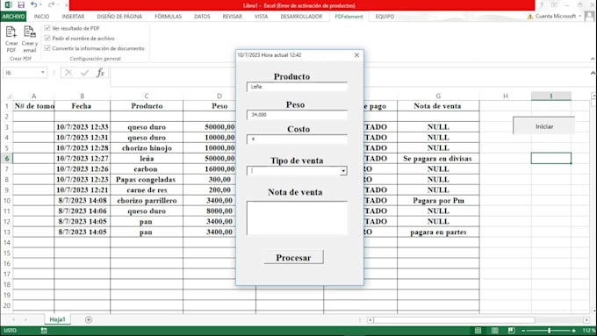
Task: Click the zoom slider handle
Action: pyautogui.click(x=549, y=331)
